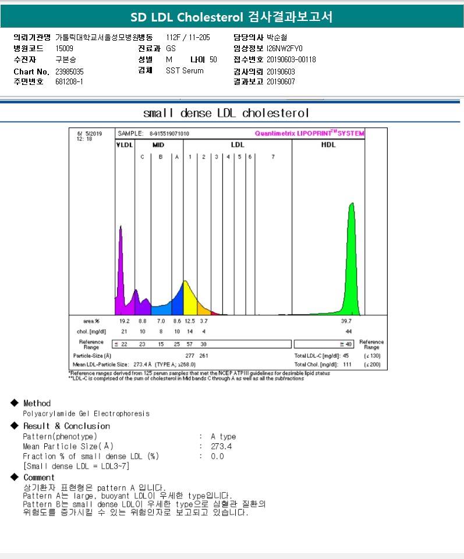Select sample ID '8-915519071010'
This screenshot has height=559, width=464.
click(169, 134)
